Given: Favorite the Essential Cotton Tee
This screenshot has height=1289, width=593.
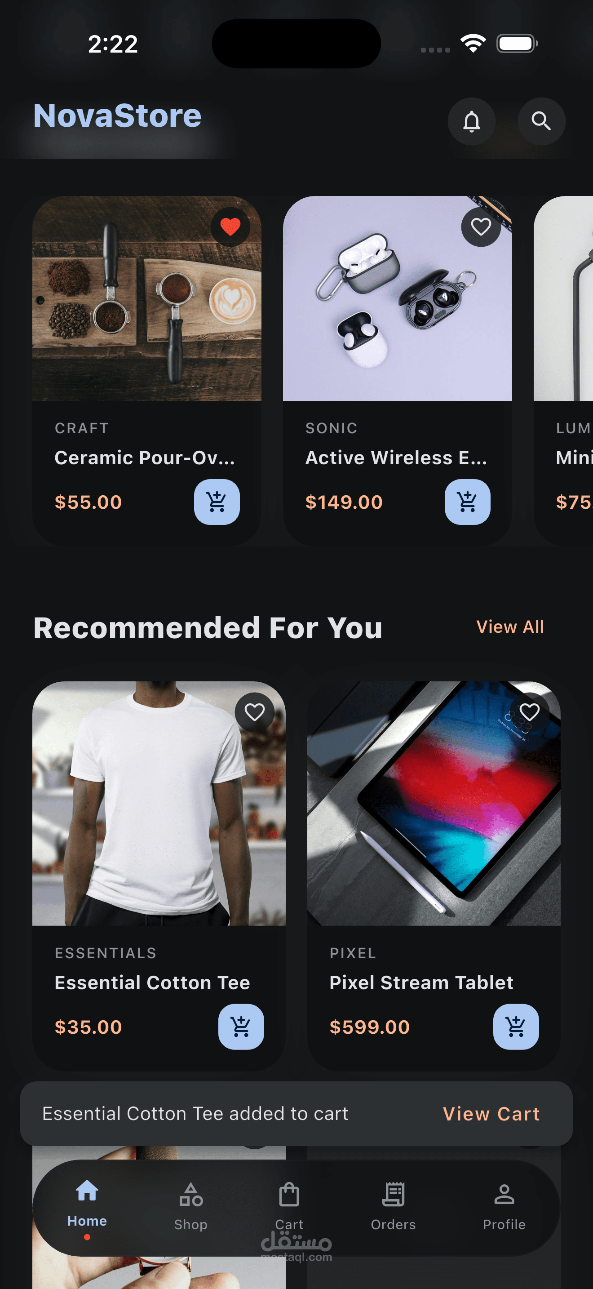Looking at the screenshot, I should (255, 712).
